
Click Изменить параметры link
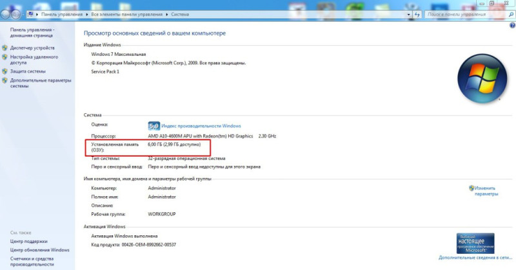tap(486, 191)
